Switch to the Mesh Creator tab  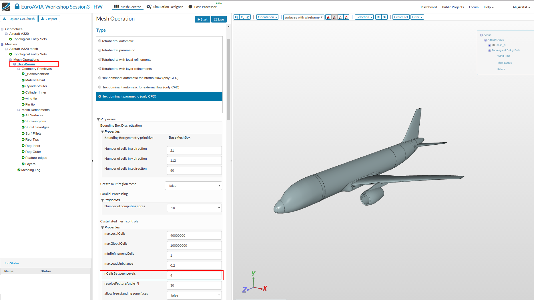127,7
